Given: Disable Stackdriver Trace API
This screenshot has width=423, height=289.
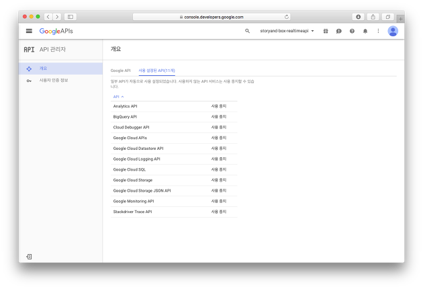Looking at the screenshot, I should 219,212.
